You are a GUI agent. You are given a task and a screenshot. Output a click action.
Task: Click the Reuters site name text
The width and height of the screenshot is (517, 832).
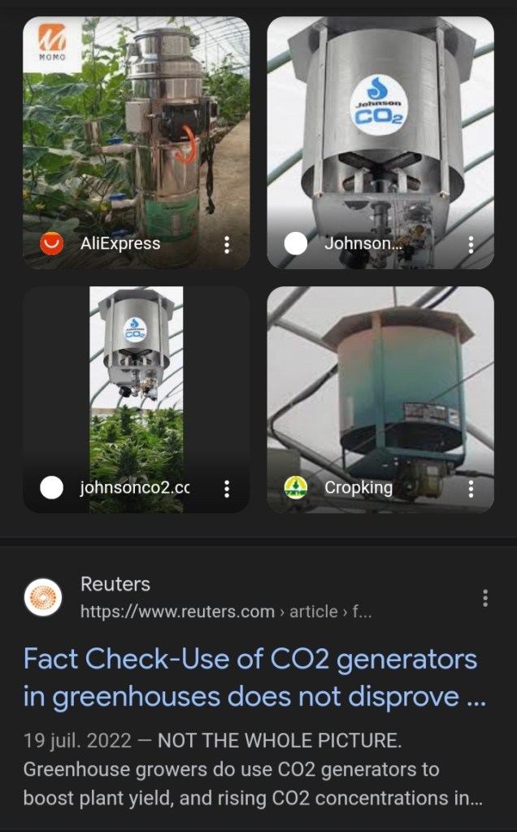(115, 584)
